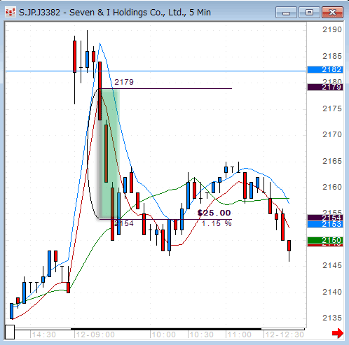This screenshot has width=349, height=345.
Task: Click the green 2150 price marker
Action: tap(325, 240)
